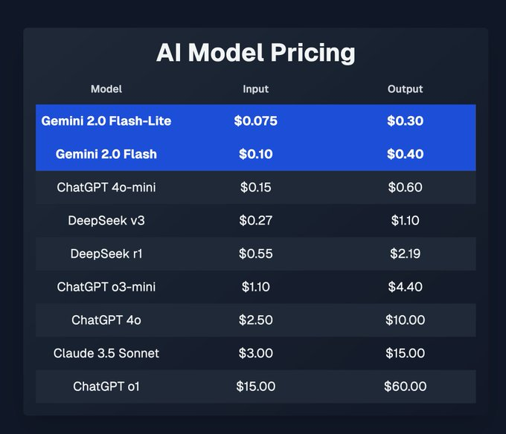Select the DeepSeek v3 model name
The width and height of the screenshot is (506, 434).
click(x=106, y=221)
